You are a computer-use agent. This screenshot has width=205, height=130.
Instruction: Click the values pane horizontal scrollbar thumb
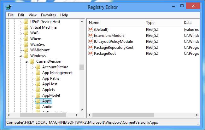pos(123,115)
